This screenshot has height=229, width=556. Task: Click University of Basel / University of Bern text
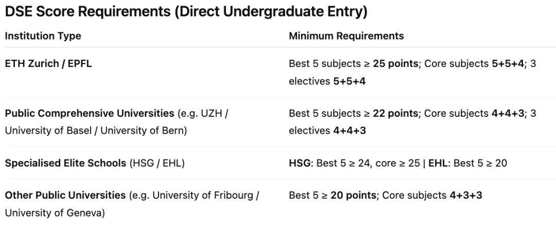coord(95,131)
